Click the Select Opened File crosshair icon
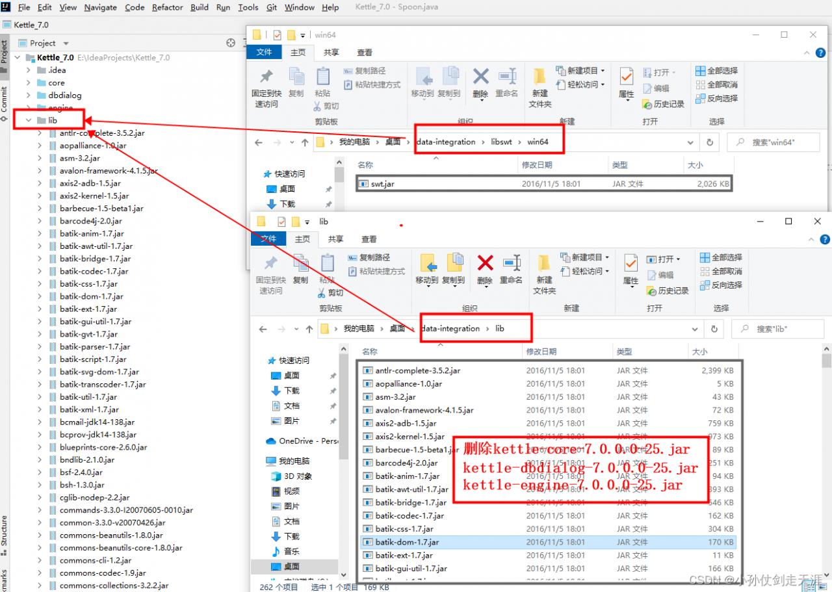 click(230, 43)
